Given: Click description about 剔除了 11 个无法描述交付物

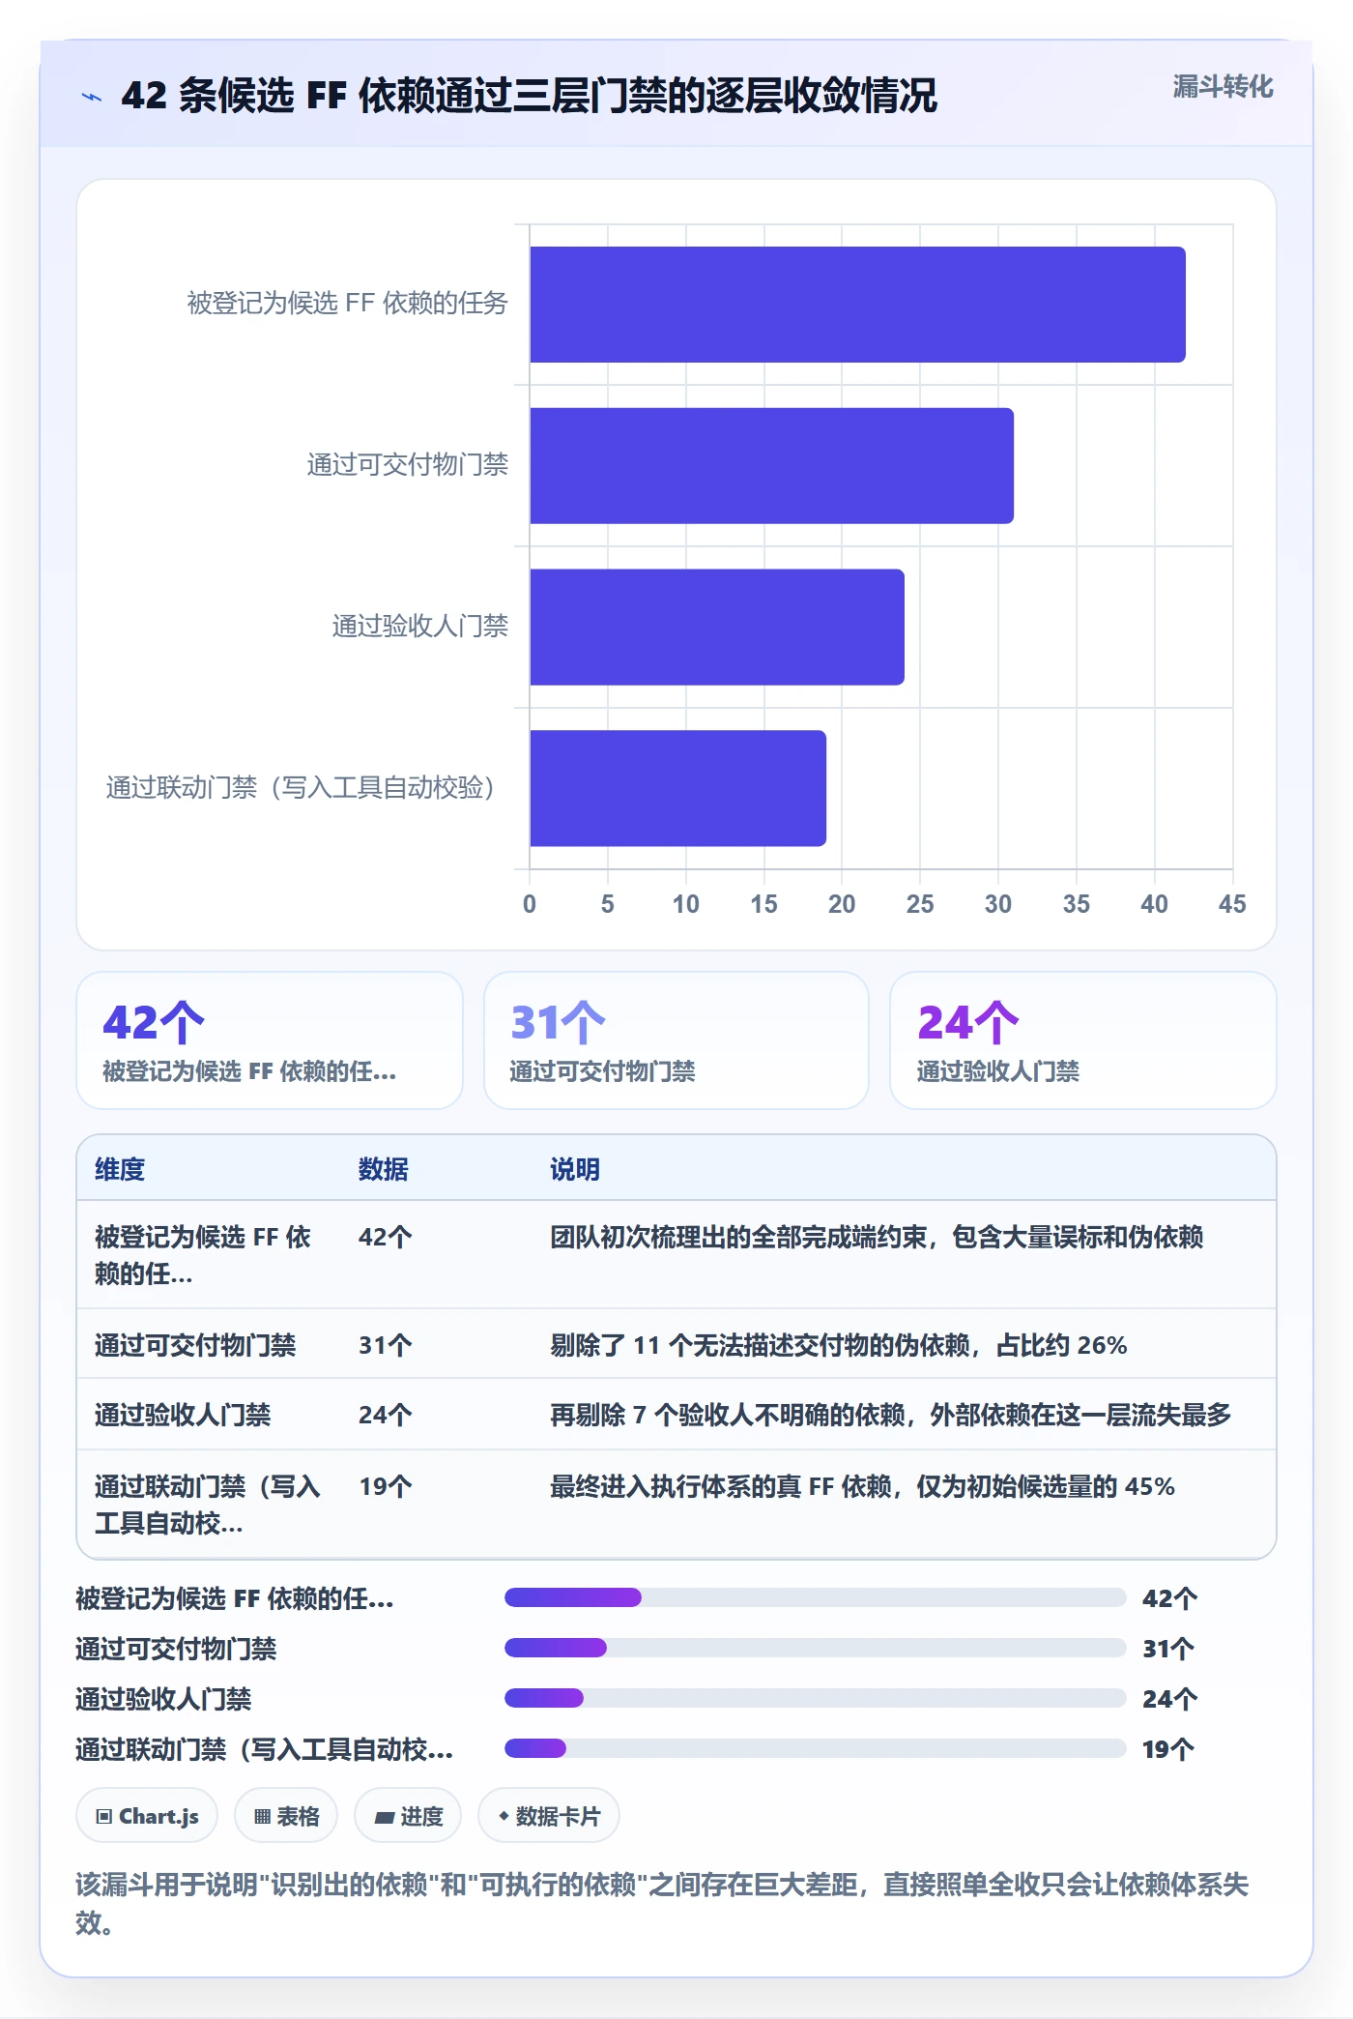Looking at the screenshot, I should 839,1345.
